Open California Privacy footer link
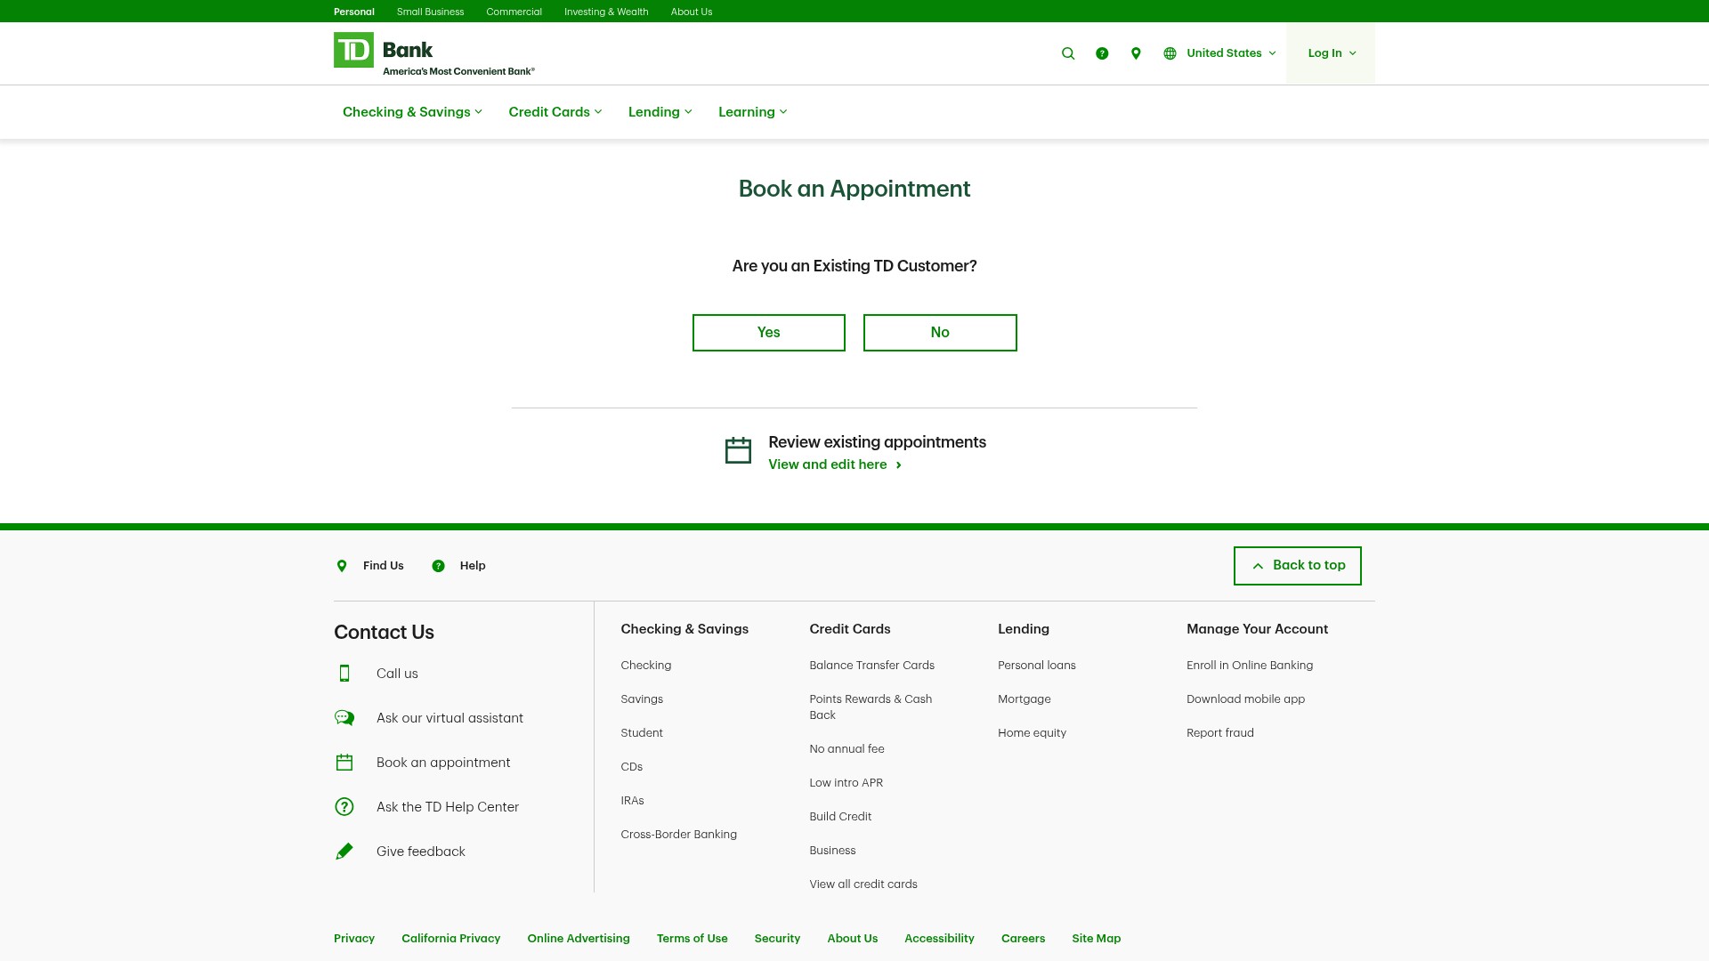Screen dimensions: 1709x961 tap(451, 939)
